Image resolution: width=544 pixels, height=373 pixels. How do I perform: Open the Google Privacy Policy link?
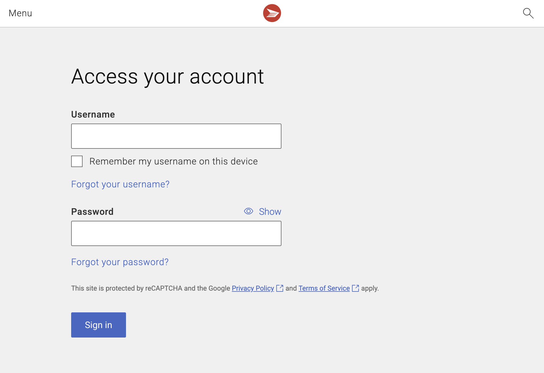253,288
